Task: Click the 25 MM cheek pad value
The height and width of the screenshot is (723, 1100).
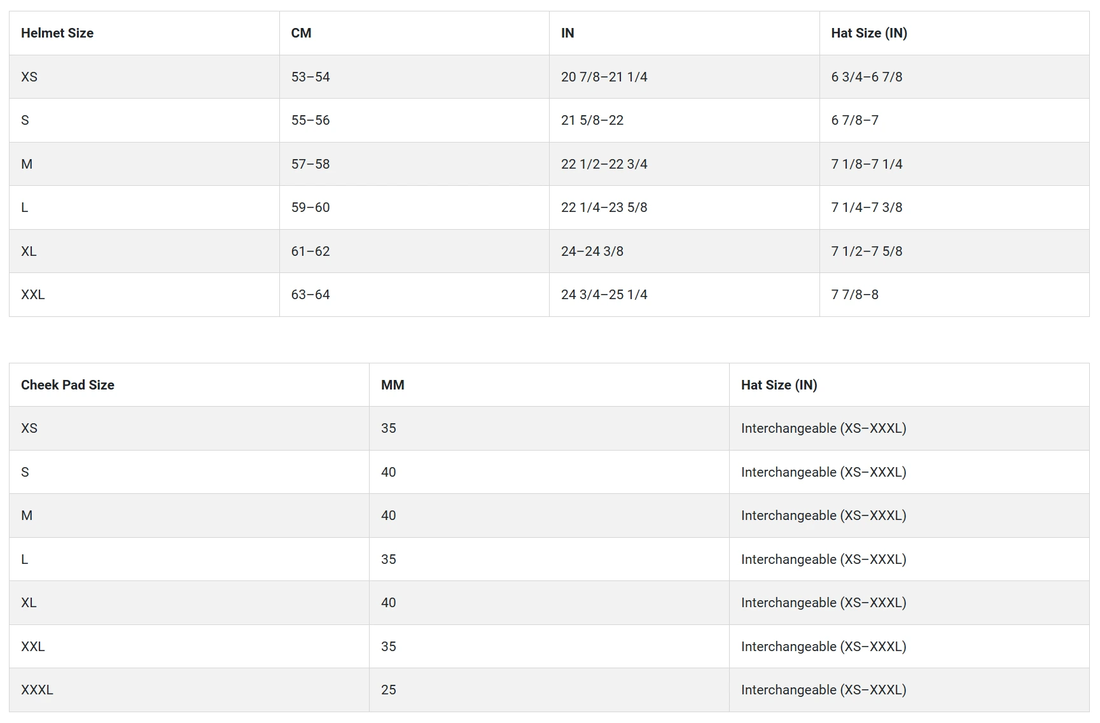Action: [x=388, y=690]
